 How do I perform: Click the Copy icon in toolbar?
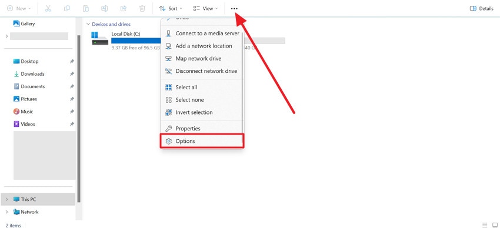[x=67, y=9]
